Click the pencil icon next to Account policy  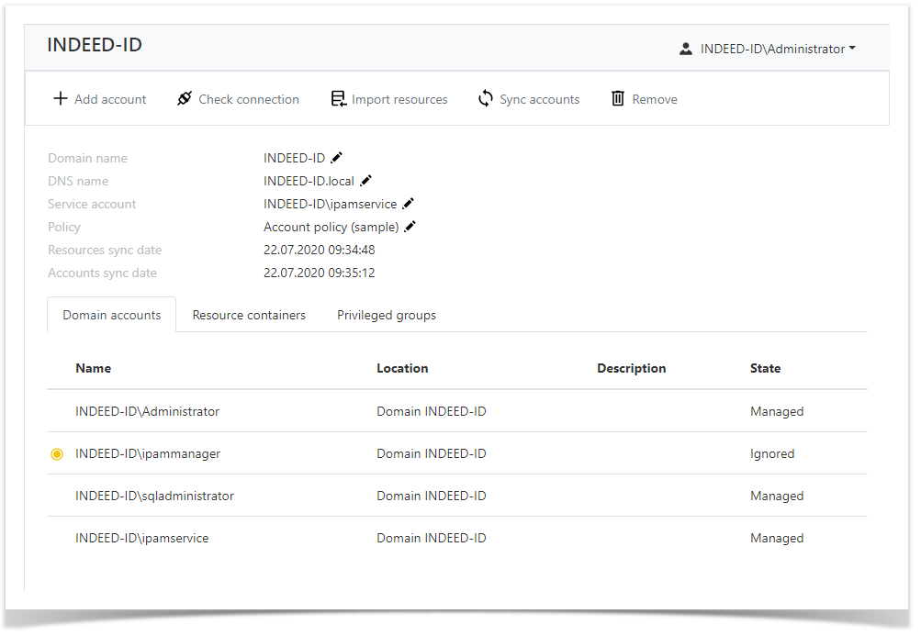point(410,226)
